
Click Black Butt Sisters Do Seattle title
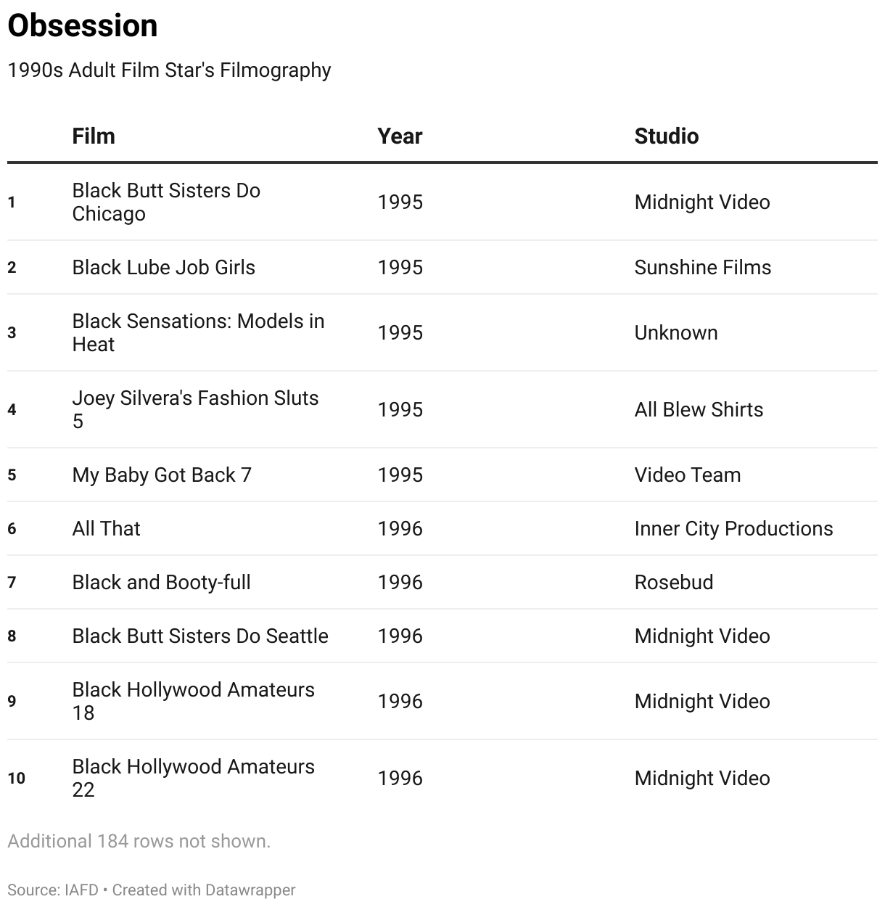[x=200, y=636]
